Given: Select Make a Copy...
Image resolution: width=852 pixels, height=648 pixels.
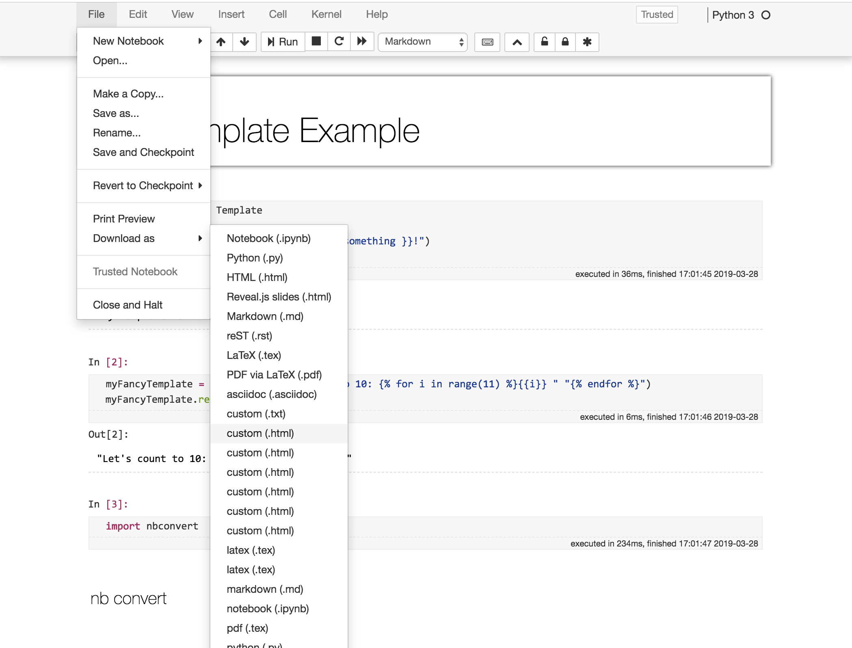Looking at the screenshot, I should tap(144, 94).
